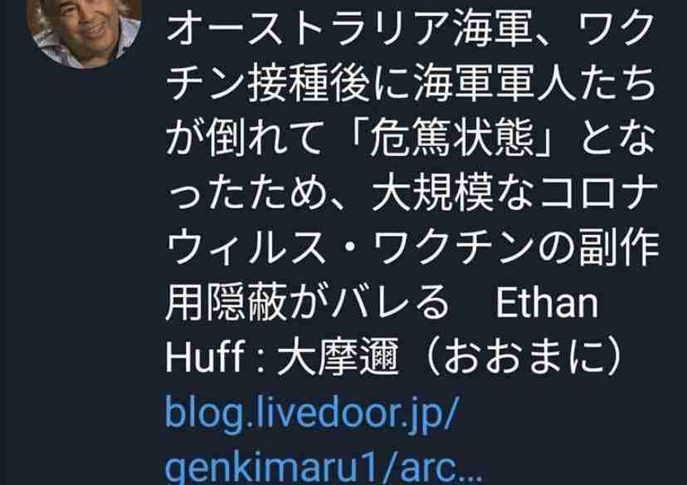687x485 pixels.
Task: Click とな after the closing quote bracket
Action: tap(618, 139)
